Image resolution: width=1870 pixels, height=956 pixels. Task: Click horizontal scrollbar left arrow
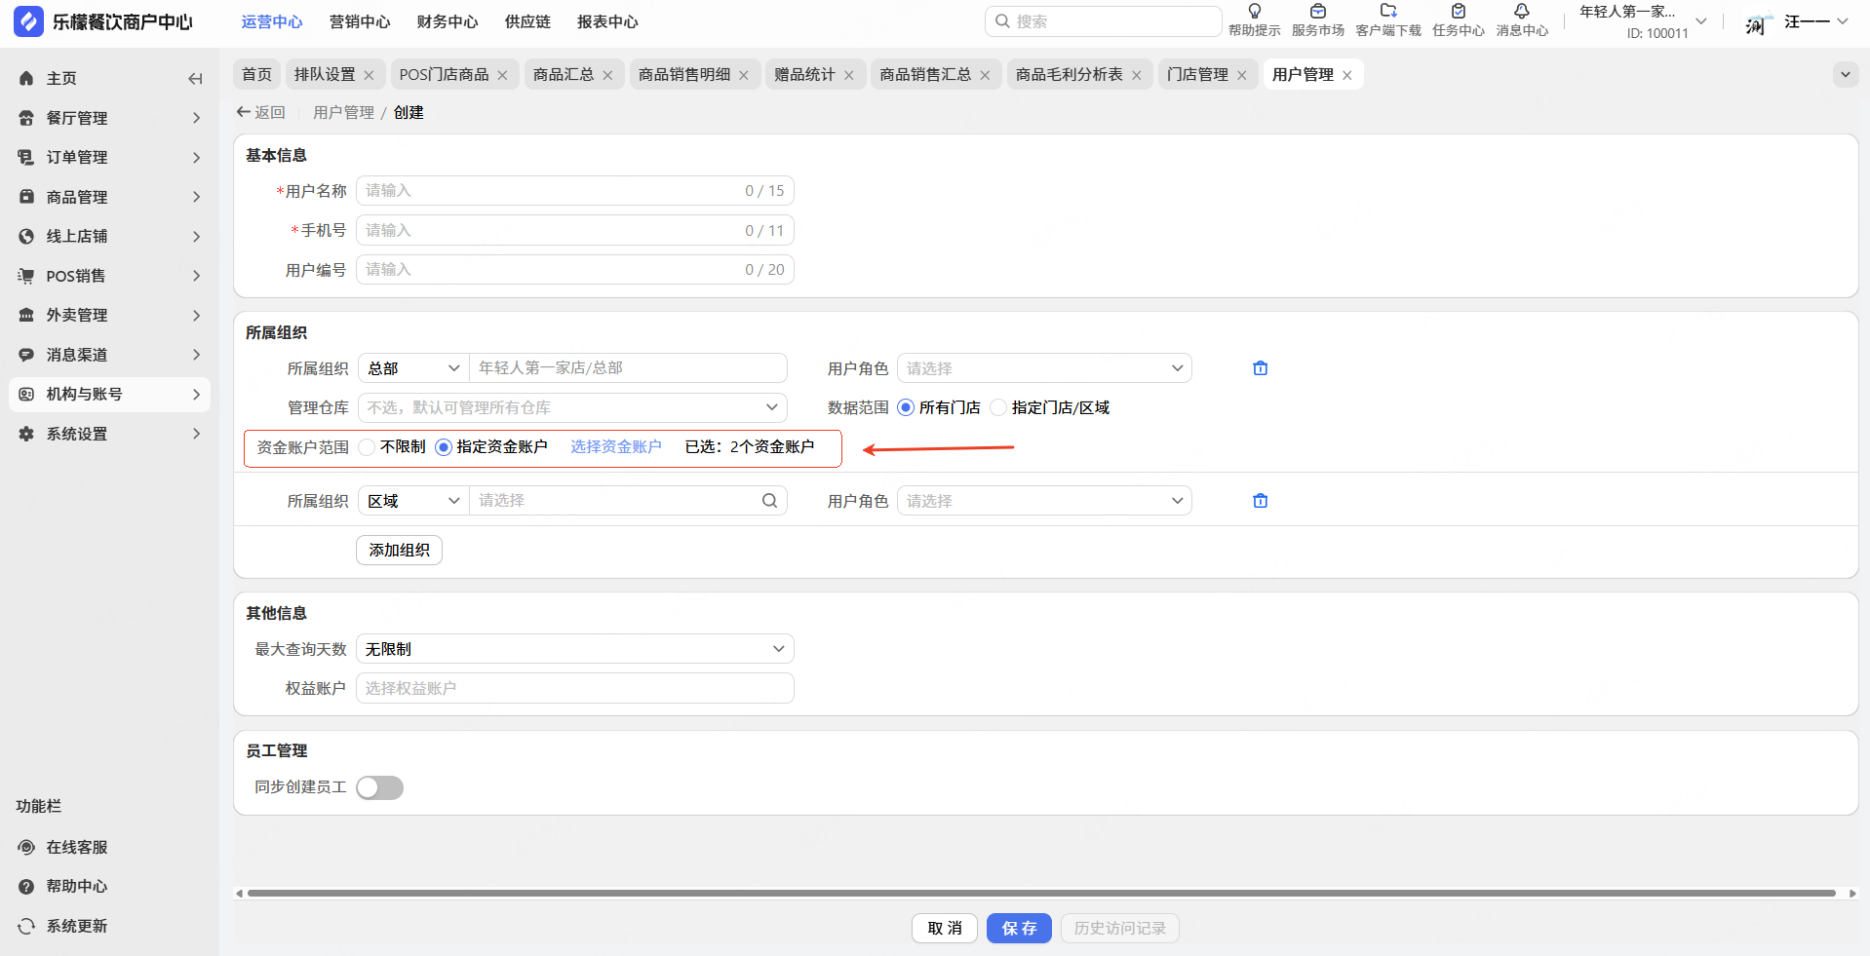(x=240, y=894)
